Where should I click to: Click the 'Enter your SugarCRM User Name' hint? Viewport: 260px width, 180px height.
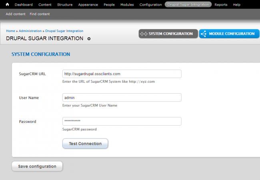click(x=90, y=106)
